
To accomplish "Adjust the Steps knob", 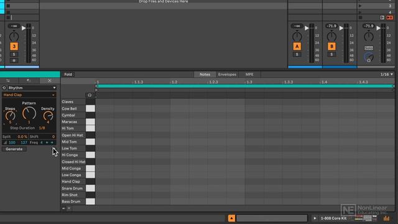I will coord(10,116).
